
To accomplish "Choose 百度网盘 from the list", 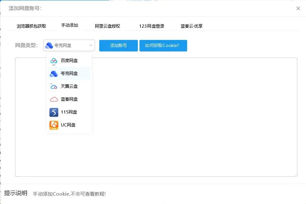I will [x=69, y=61].
